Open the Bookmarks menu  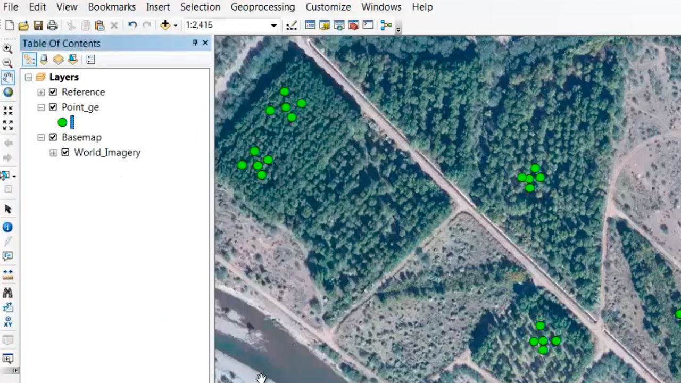(x=112, y=7)
